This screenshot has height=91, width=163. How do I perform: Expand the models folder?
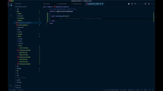[20, 34]
